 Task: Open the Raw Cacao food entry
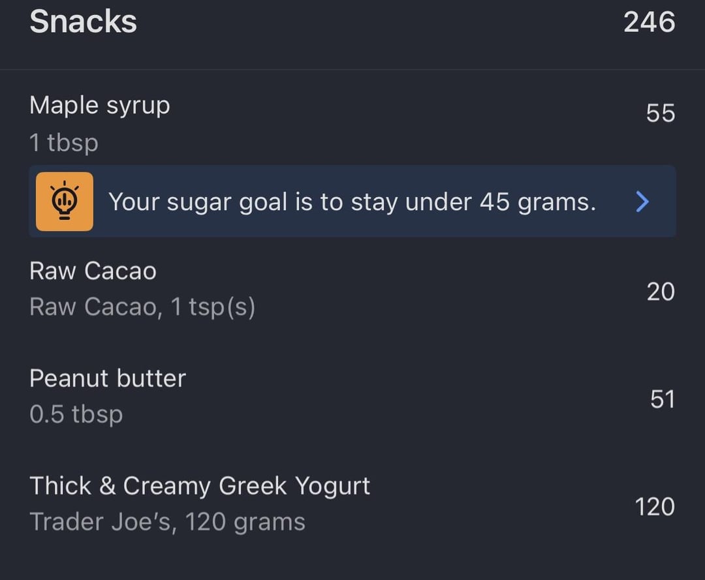352,289
